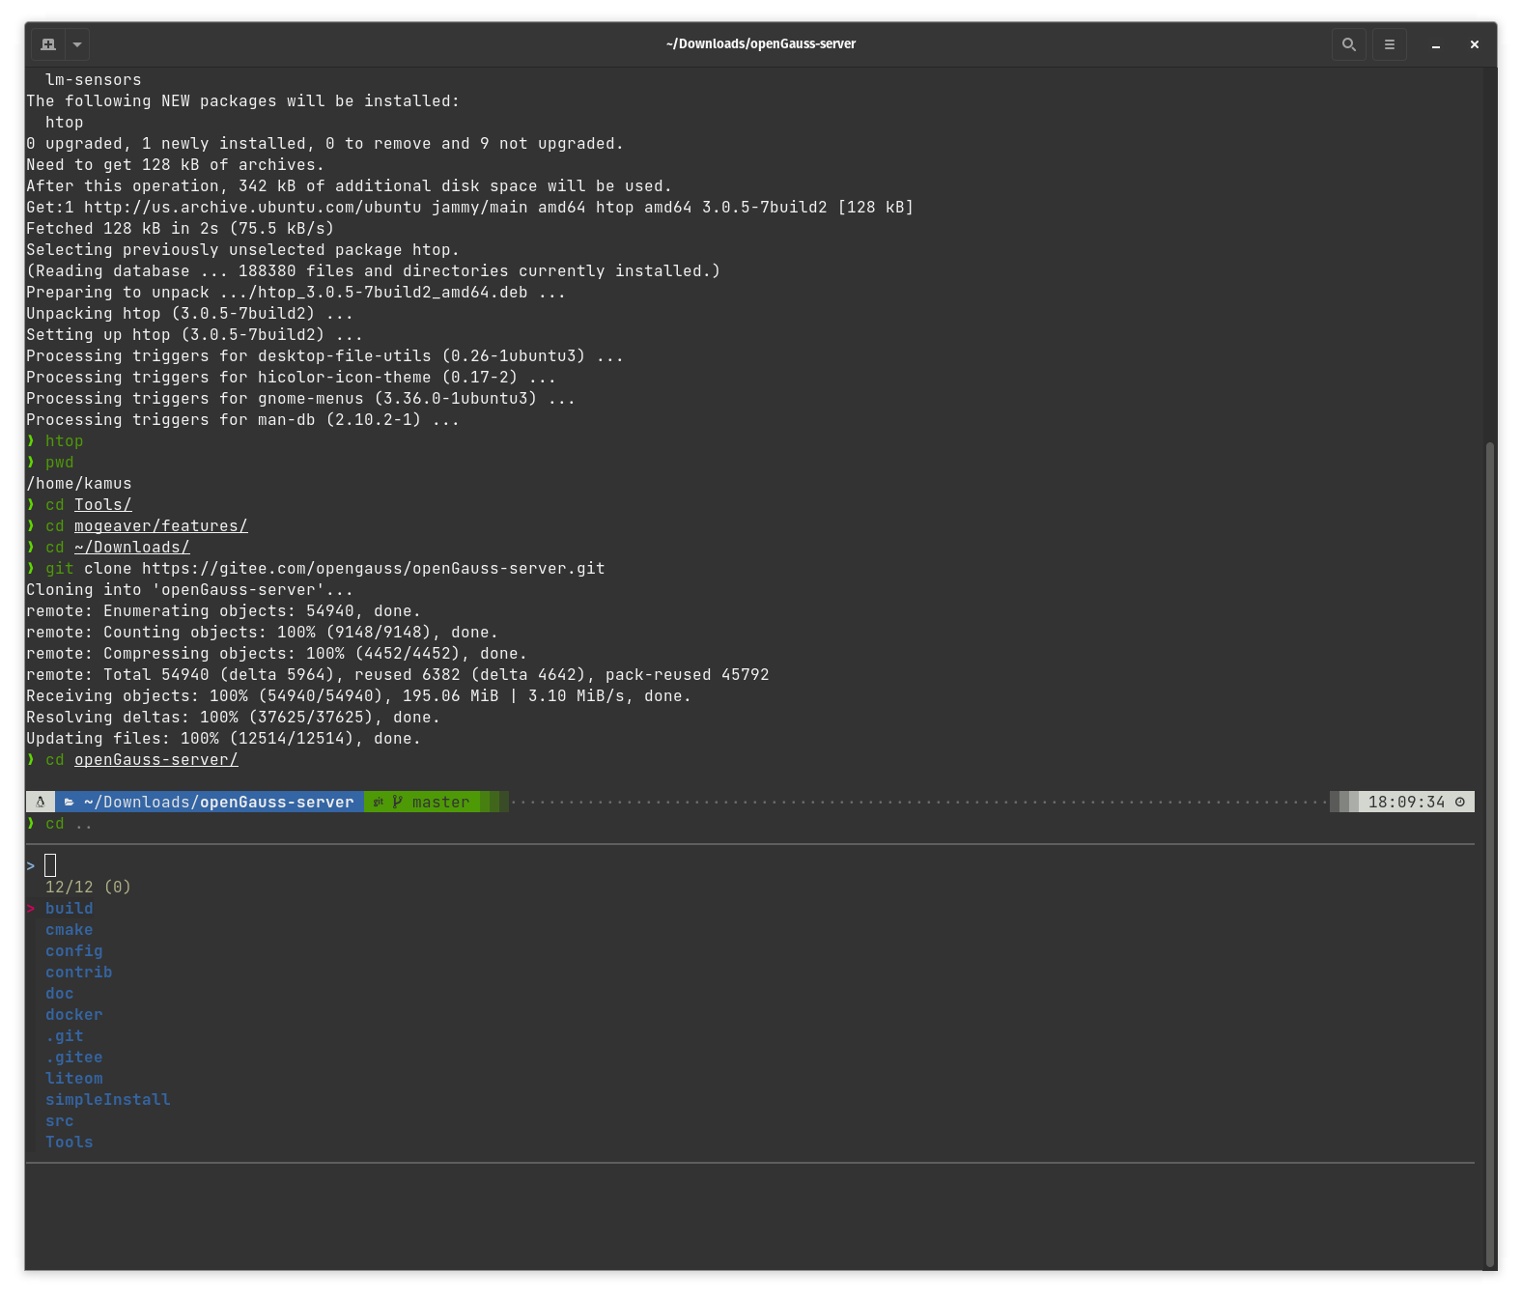Click the clock icon beside the time
Image resolution: width=1522 pixels, height=1298 pixels.
(x=1460, y=803)
